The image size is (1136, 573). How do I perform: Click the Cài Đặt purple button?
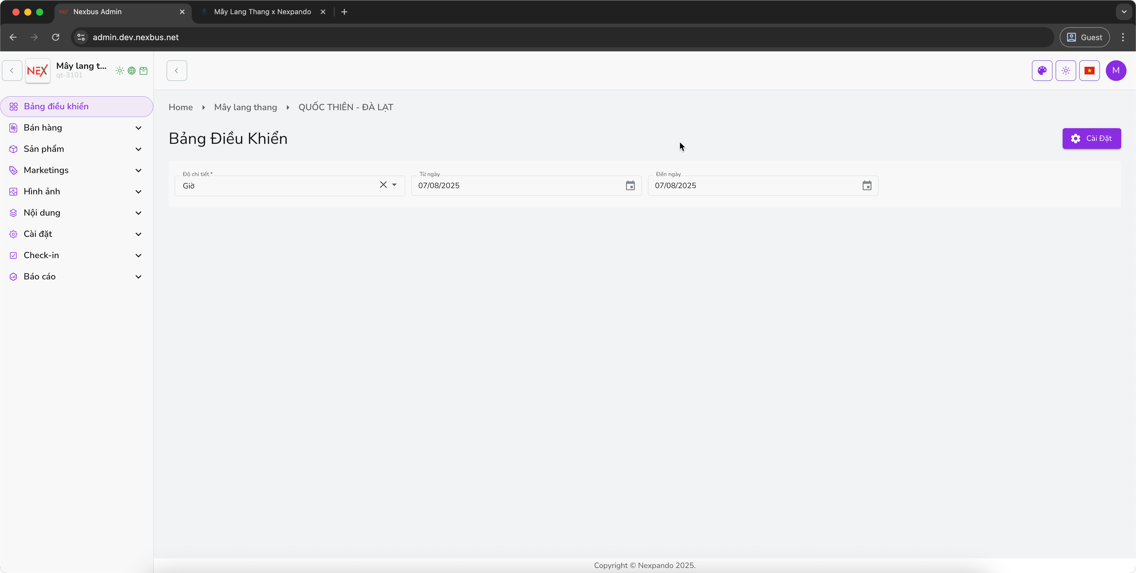click(1091, 138)
